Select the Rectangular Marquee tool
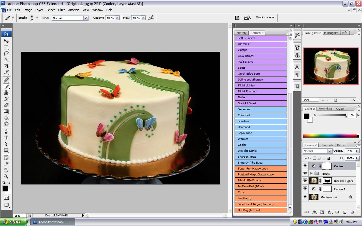Image resolution: width=362 pixels, height=226 pixels. coord(6,47)
